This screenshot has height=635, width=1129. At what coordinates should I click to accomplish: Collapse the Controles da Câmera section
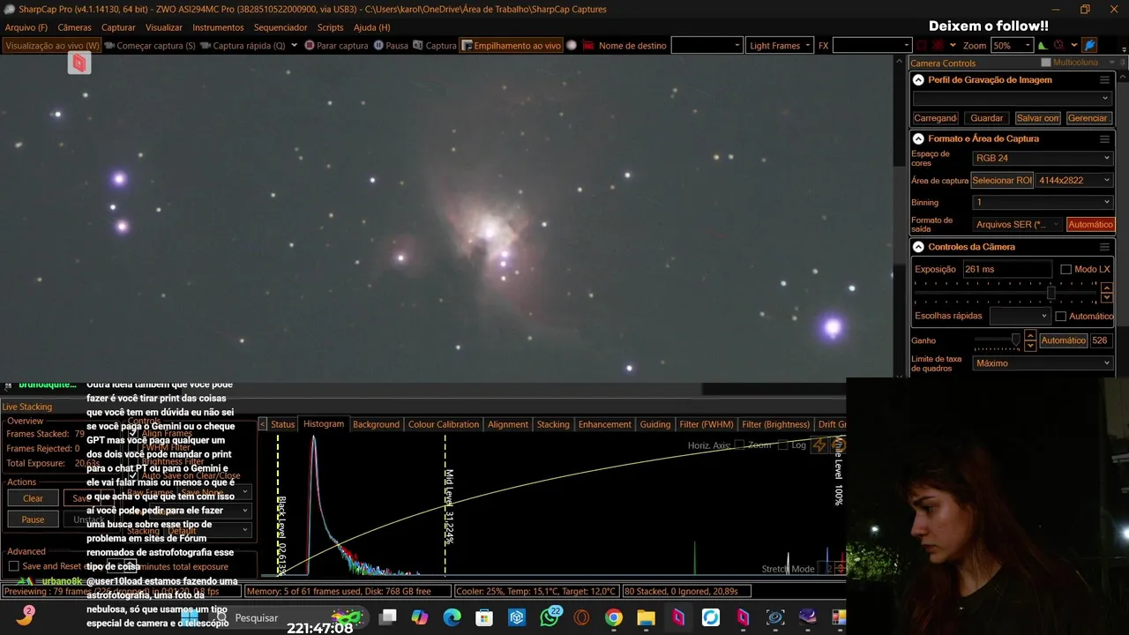tap(918, 248)
